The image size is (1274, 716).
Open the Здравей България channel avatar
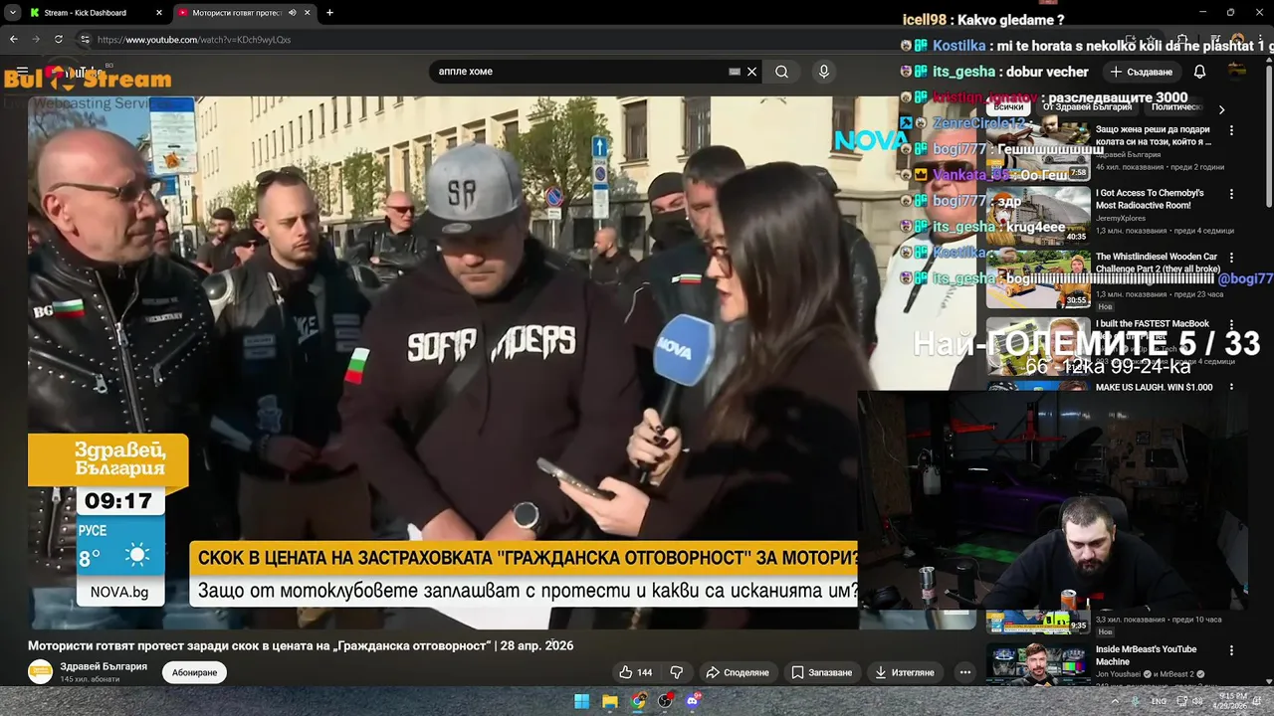tap(40, 672)
